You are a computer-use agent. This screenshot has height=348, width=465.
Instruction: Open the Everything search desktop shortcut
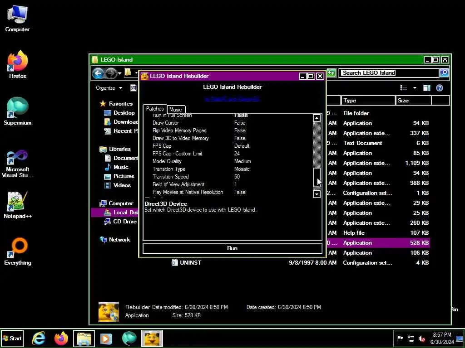click(x=18, y=251)
